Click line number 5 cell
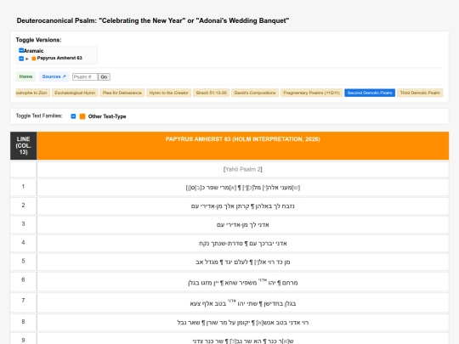The width and height of the screenshot is (459, 344). point(24,262)
